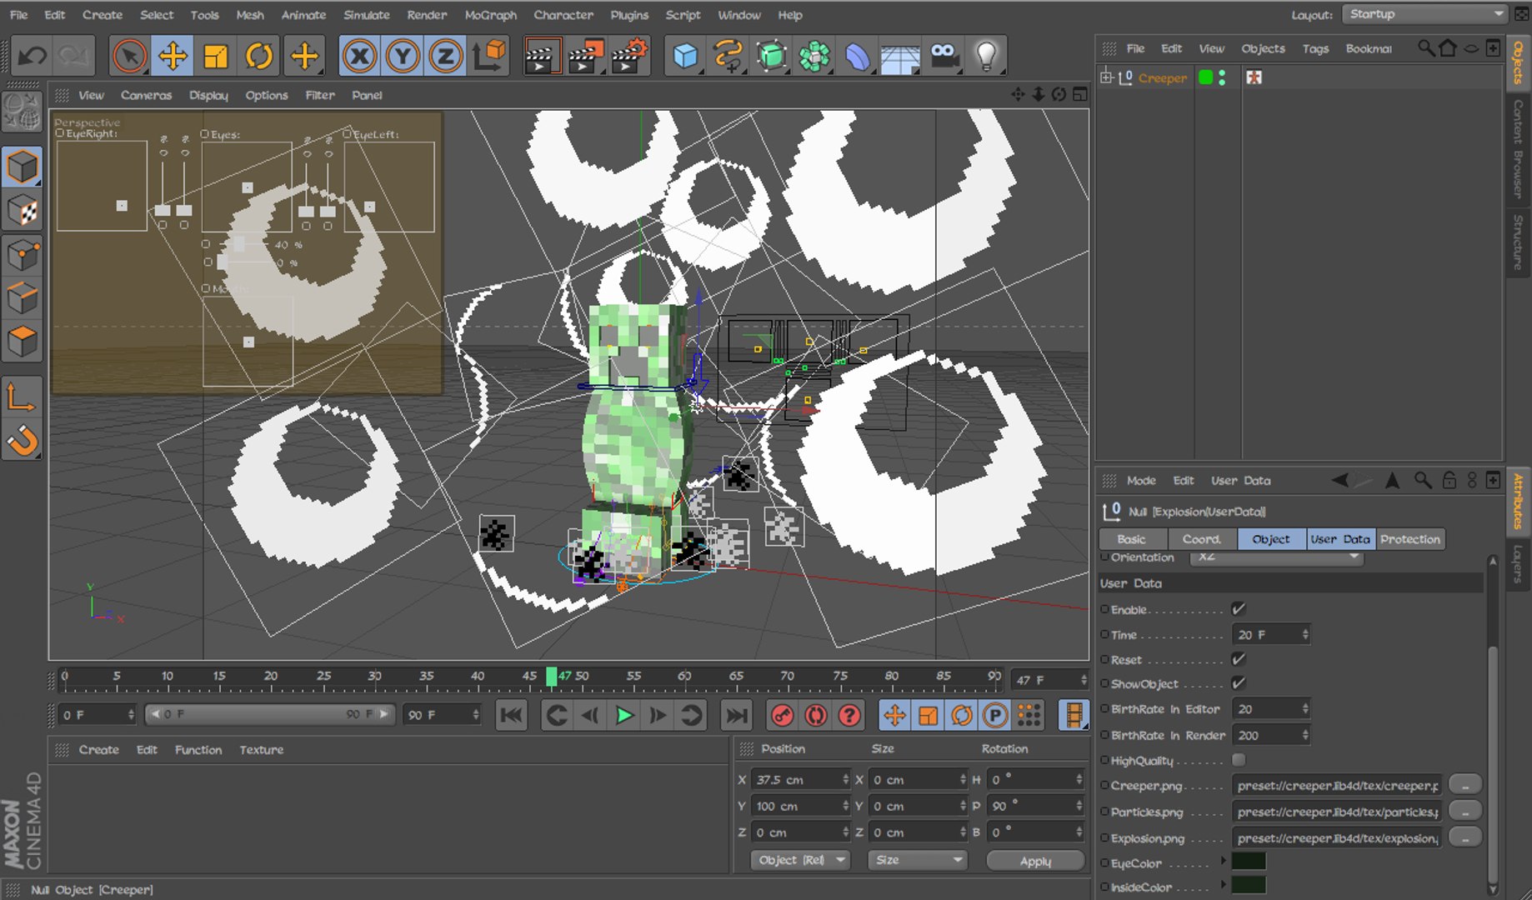Toggle X axis lock
Screen dimensions: 1532x900
click(x=359, y=57)
